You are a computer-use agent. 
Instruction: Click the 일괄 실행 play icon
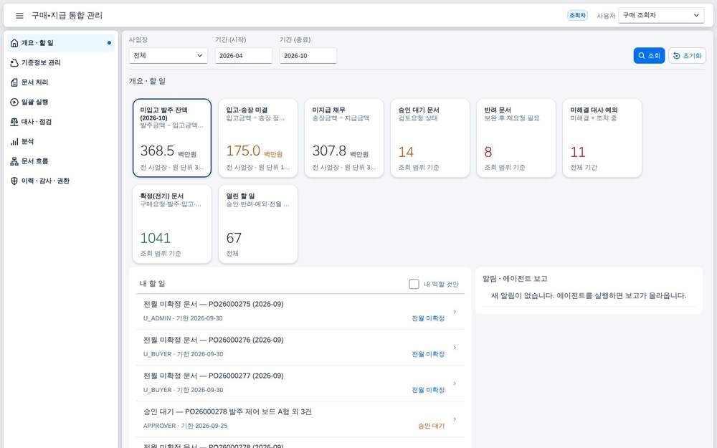[x=14, y=102]
